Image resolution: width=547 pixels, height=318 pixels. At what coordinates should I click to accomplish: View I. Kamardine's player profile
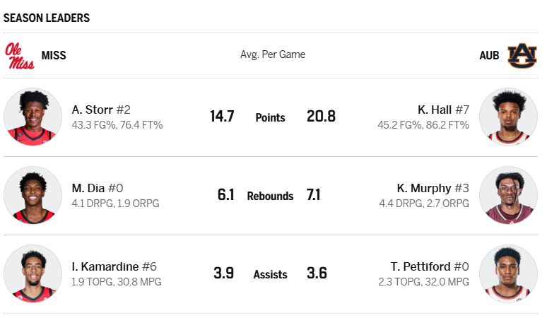[105, 266]
